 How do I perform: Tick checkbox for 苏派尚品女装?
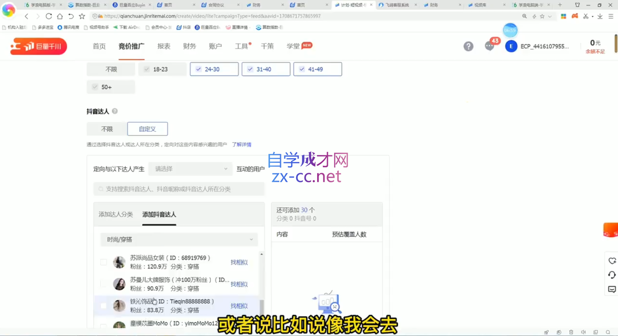tap(103, 262)
